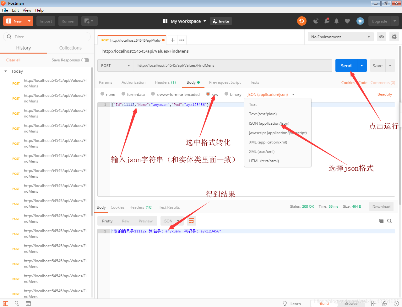Select the none body type
This screenshot has width=402, height=307.
[102, 94]
